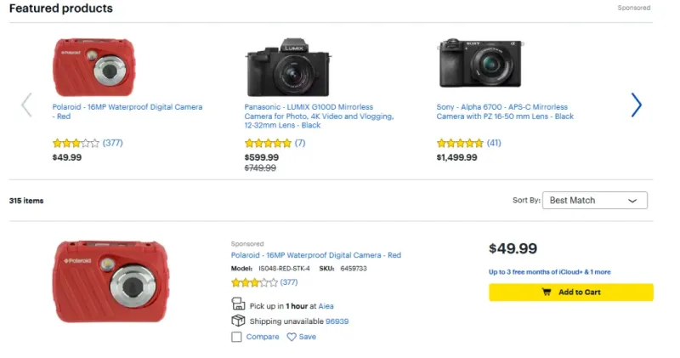Click star rating of Panasonic LUMIX camera
This screenshot has width=680, height=358.
[268, 143]
